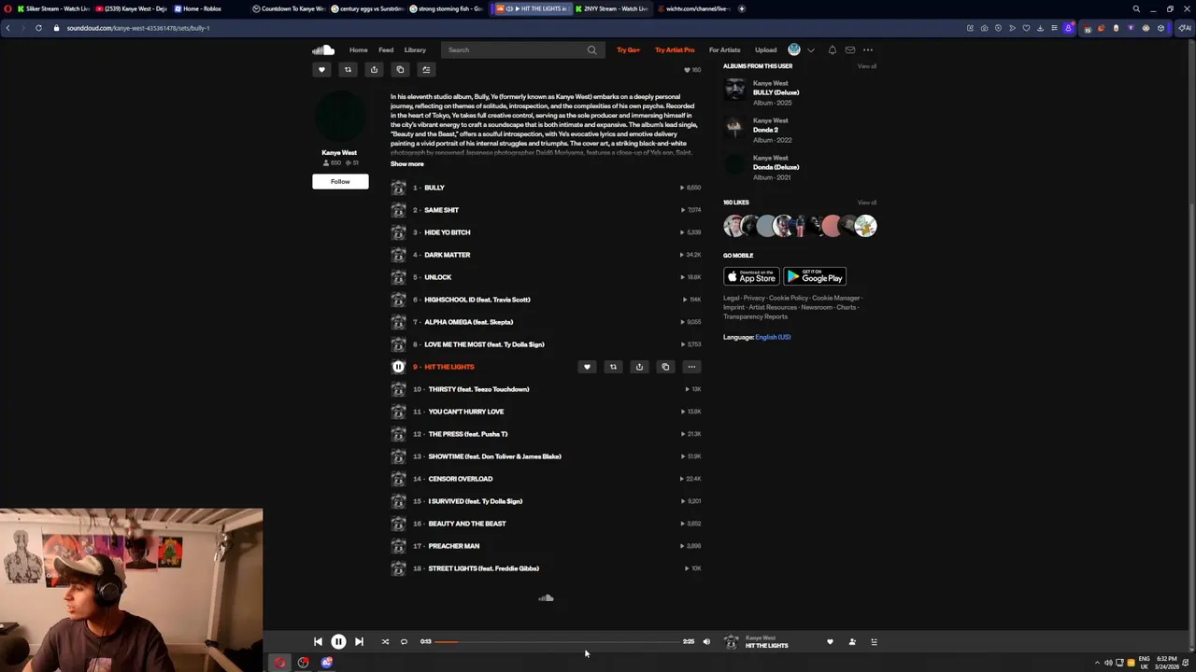Image resolution: width=1196 pixels, height=672 pixels.
Task: Open the messages envelope icon
Action: click(849, 49)
